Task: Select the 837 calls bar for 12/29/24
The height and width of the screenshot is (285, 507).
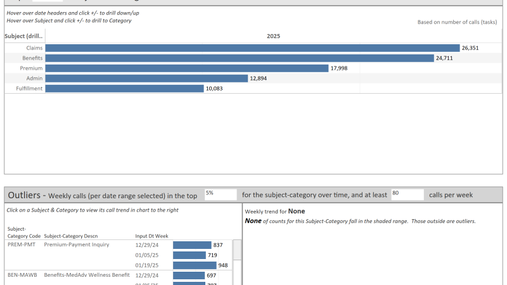Action: [191, 245]
